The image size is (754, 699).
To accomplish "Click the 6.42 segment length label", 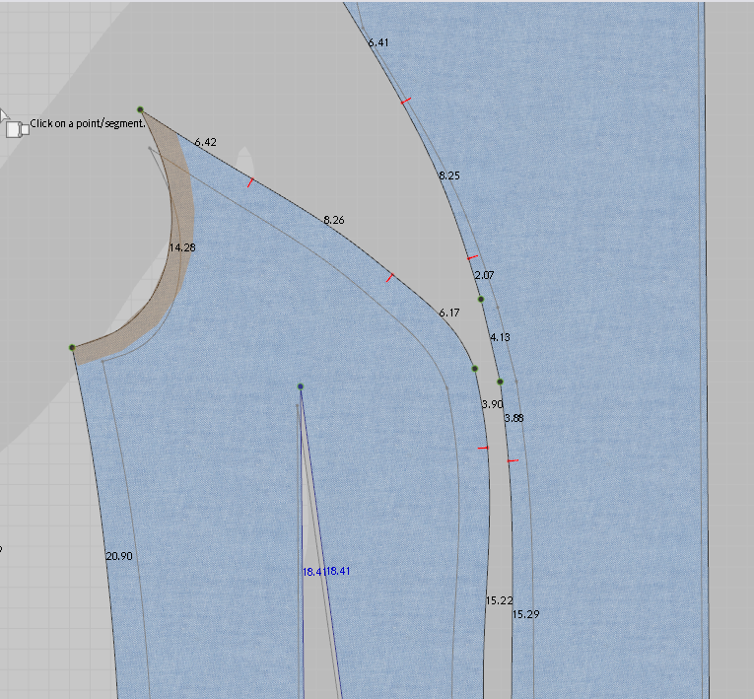I will pyautogui.click(x=205, y=142).
